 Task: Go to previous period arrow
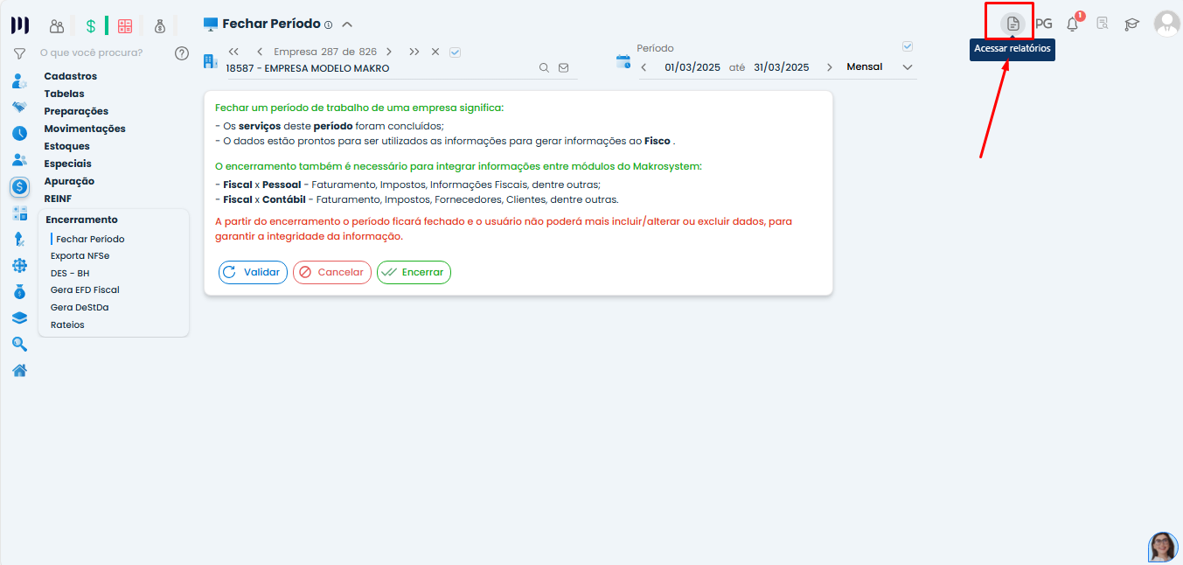644,67
